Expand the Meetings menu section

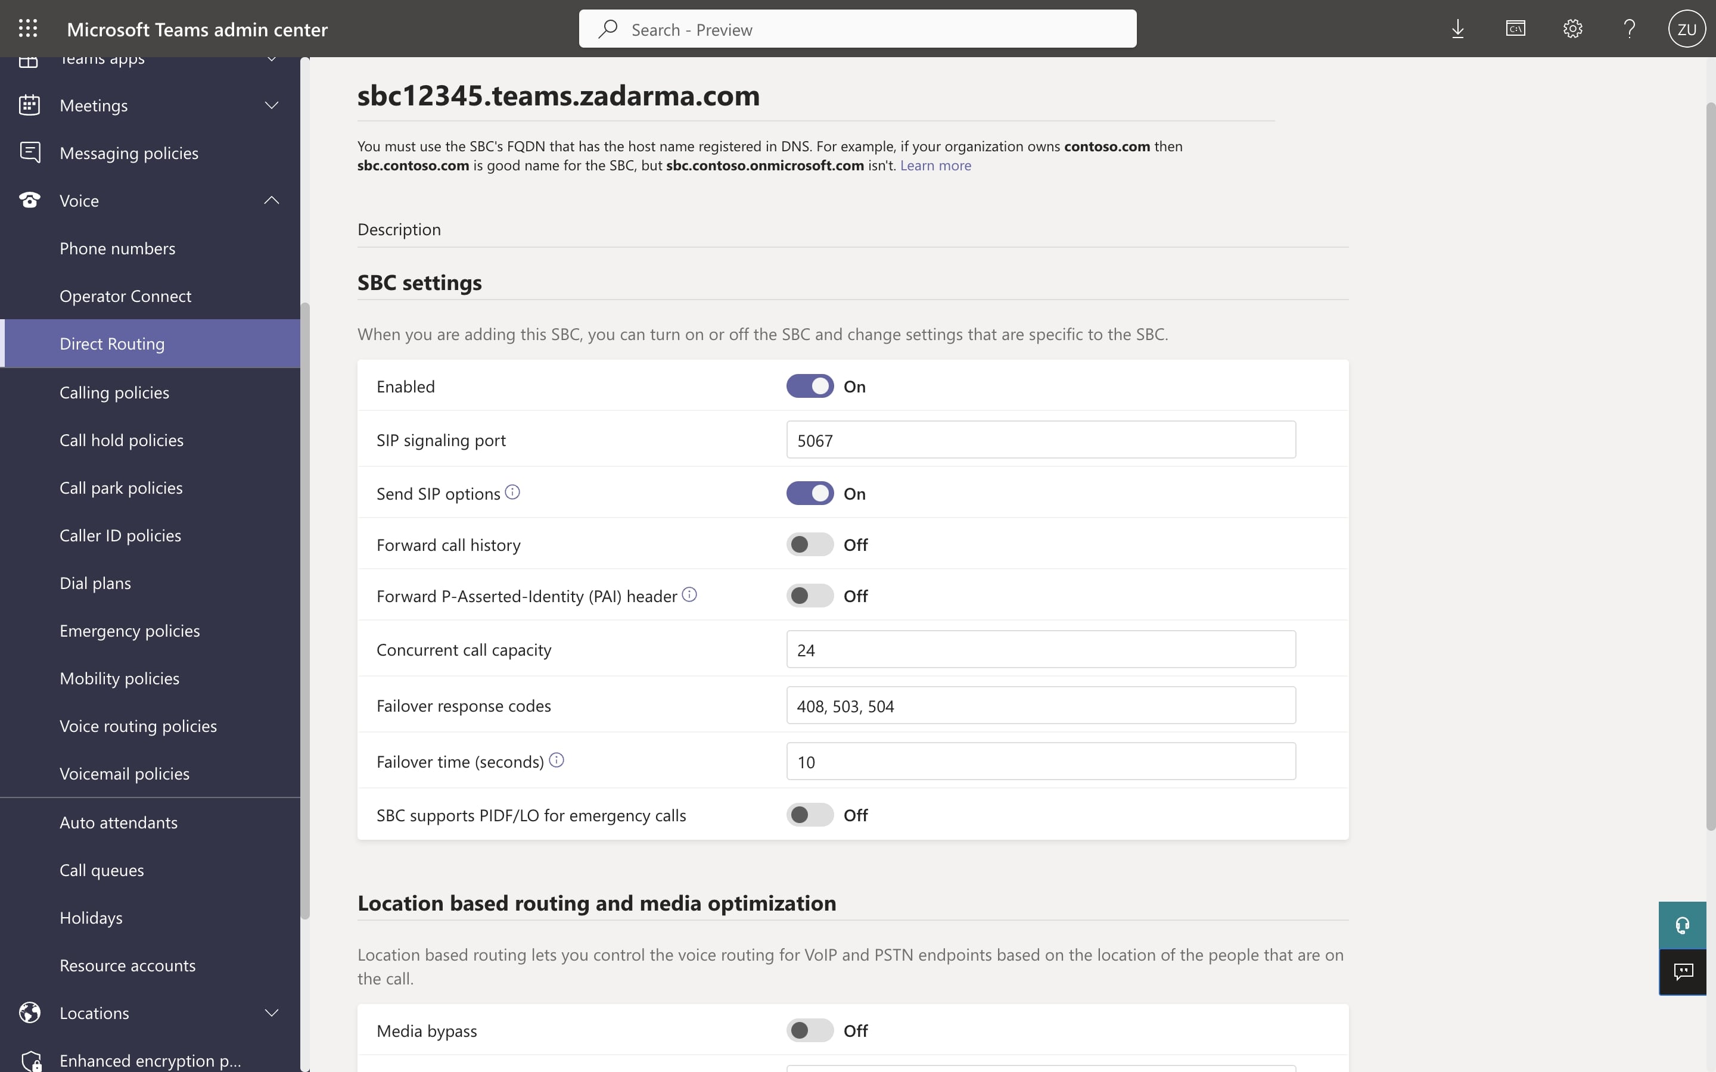271,105
